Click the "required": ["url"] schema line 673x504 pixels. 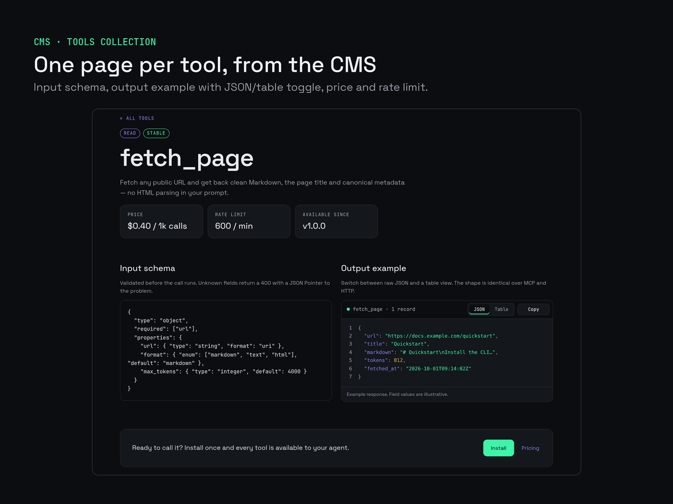166,329
